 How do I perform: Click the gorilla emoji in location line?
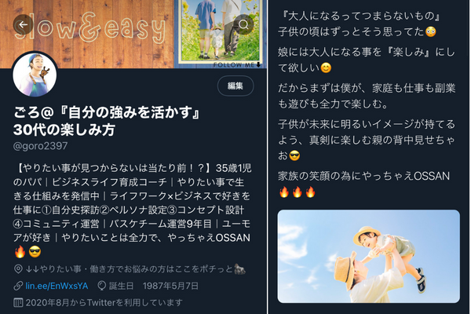pyautogui.click(x=239, y=269)
